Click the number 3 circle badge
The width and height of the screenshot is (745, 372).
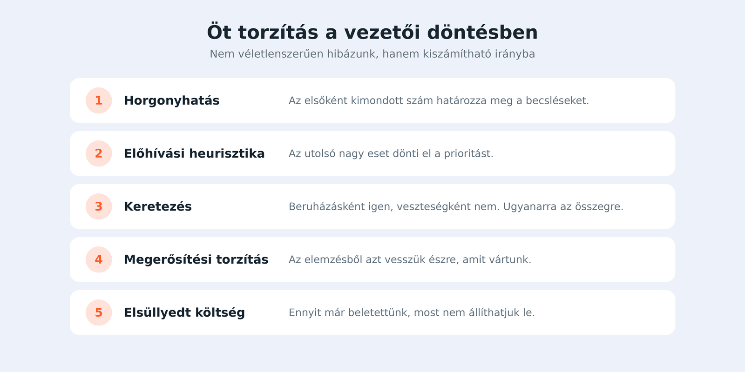tap(99, 206)
